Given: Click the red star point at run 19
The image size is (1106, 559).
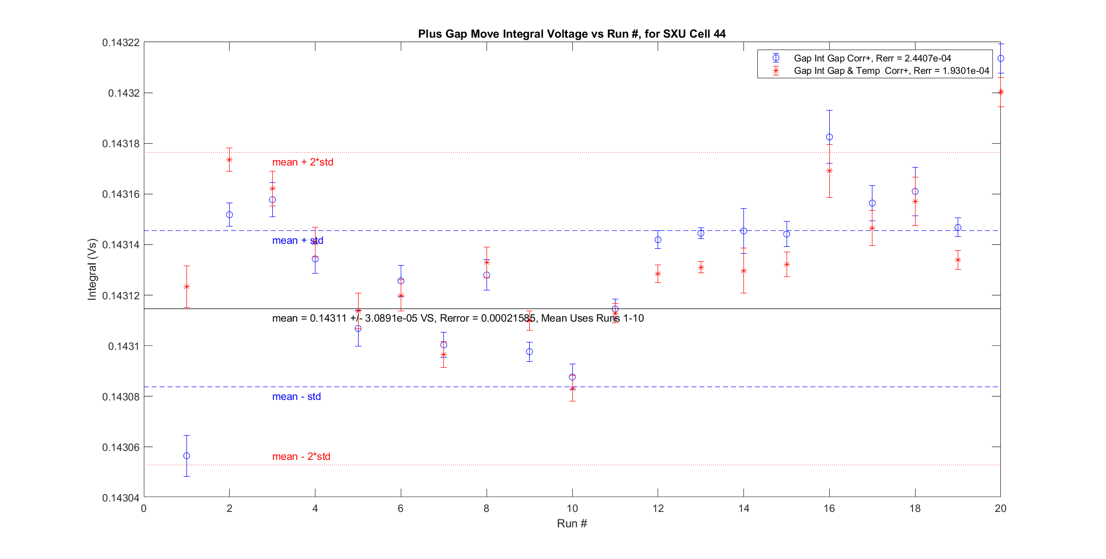Looking at the screenshot, I should tap(958, 260).
